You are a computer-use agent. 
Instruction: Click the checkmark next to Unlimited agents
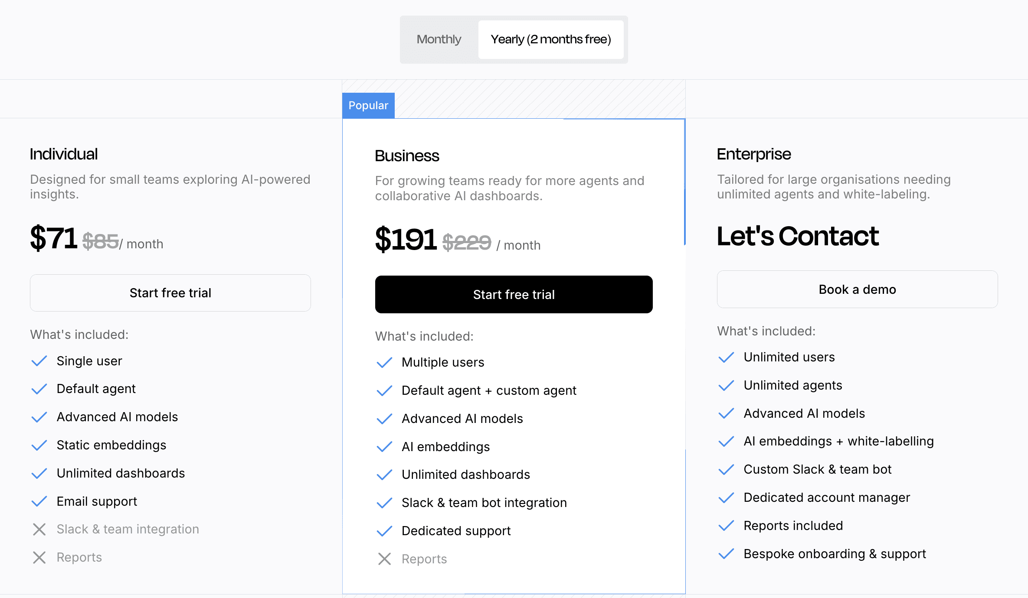click(x=726, y=385)
